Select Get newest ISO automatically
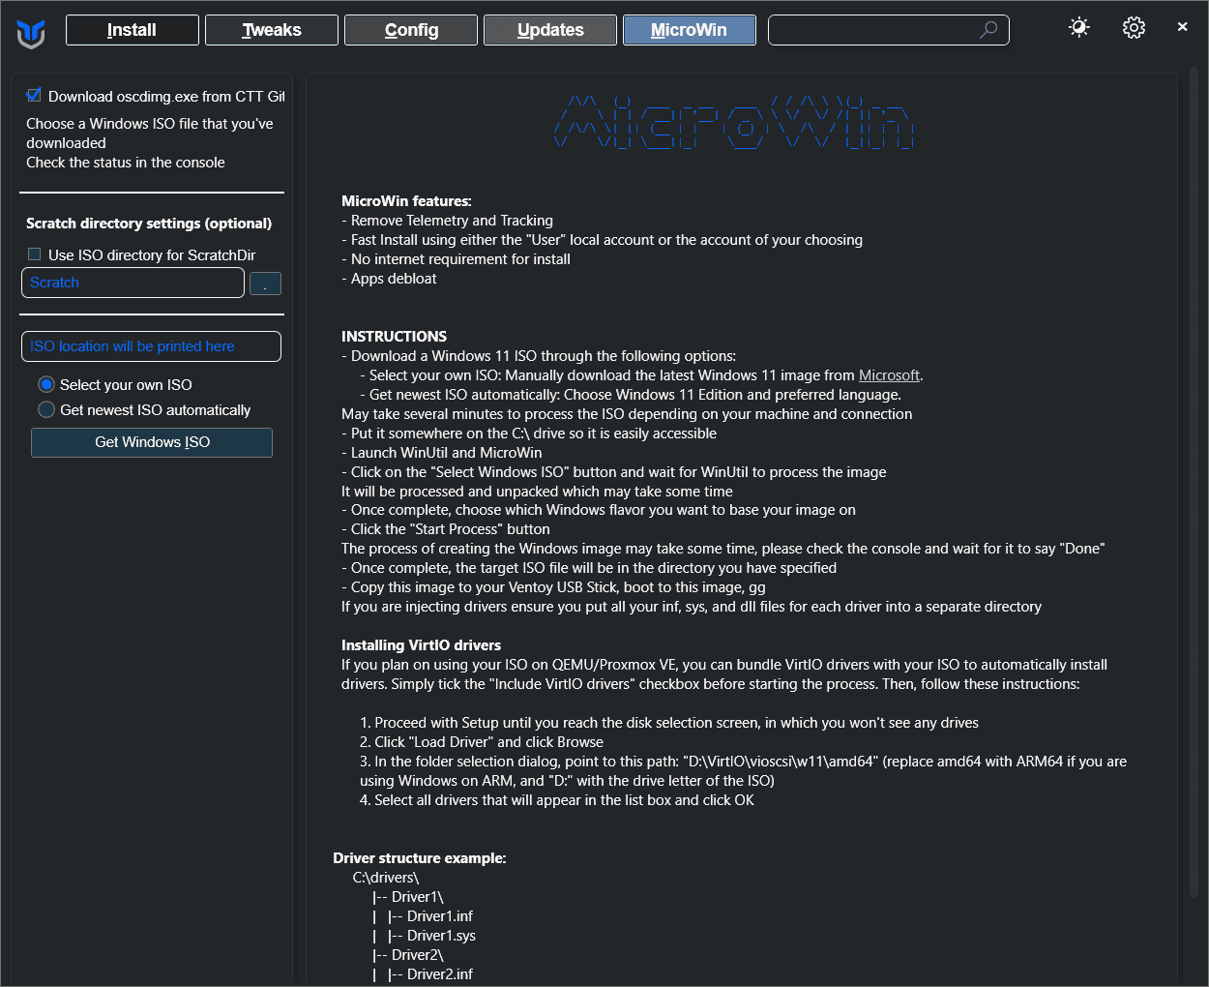 [46, 409]
